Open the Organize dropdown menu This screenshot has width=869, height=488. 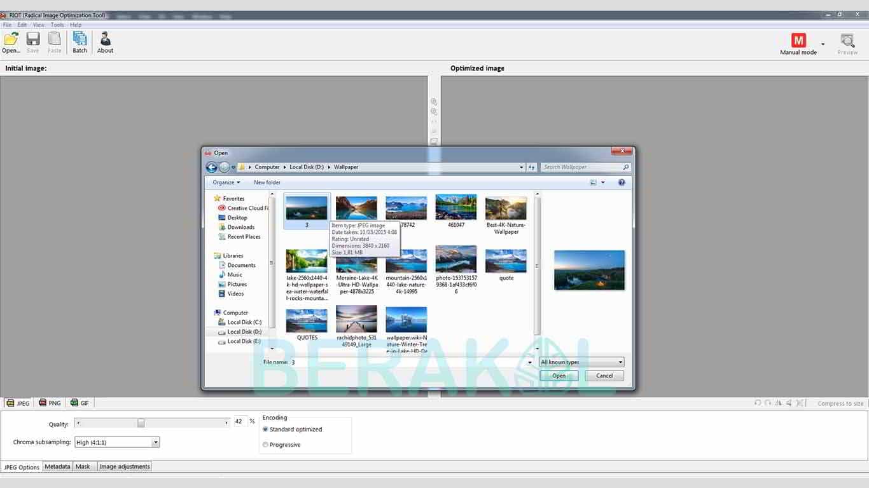pyautogui.click(x=226, y=182)
